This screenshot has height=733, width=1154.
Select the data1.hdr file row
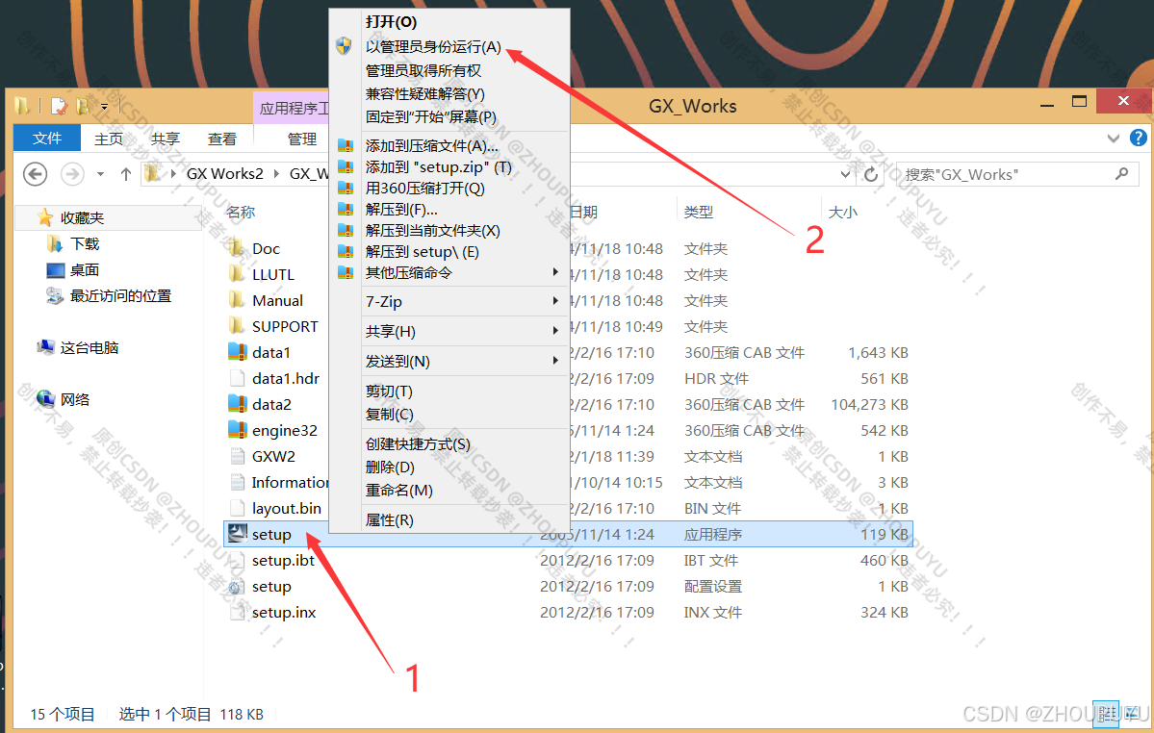[x=568, y=378]
